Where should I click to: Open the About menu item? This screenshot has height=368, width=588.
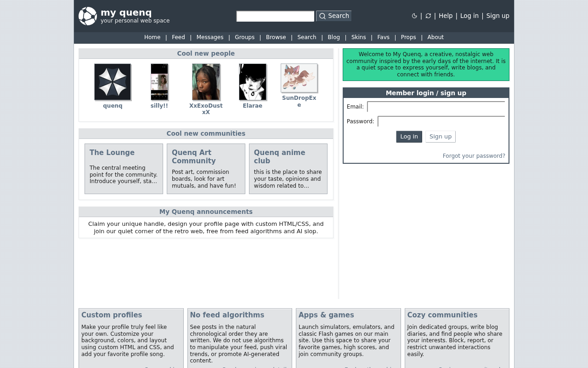(435, 37)
